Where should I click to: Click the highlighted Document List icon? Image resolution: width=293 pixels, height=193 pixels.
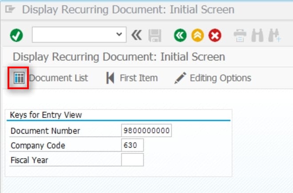click(18, 78)
